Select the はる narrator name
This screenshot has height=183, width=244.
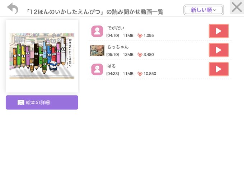tap(112, 66)
